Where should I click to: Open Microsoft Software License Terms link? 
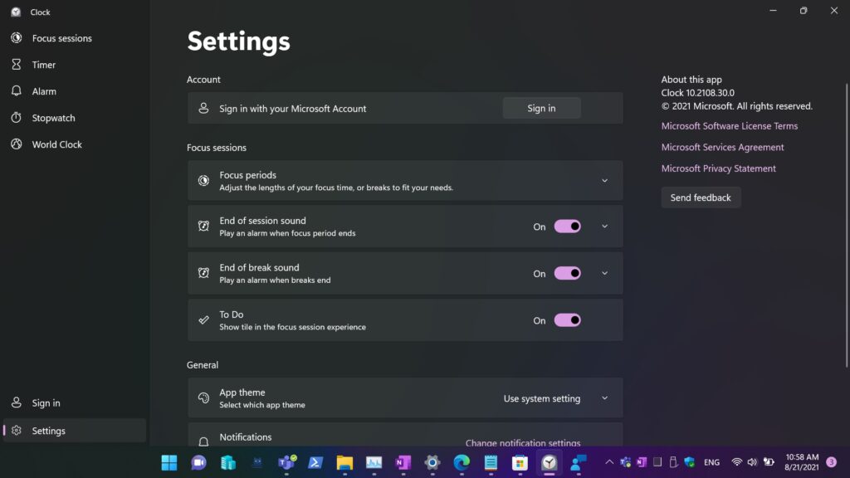pos(729,126)
